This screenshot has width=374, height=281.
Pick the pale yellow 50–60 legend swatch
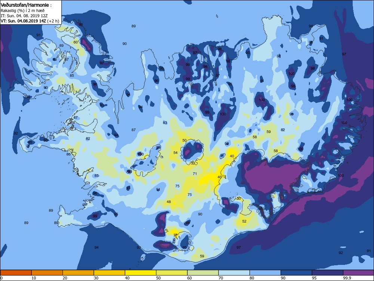[x=172, y=273]
